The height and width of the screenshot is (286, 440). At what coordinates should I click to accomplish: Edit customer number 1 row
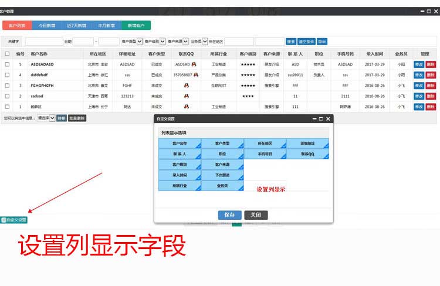[x=419, y=107]
